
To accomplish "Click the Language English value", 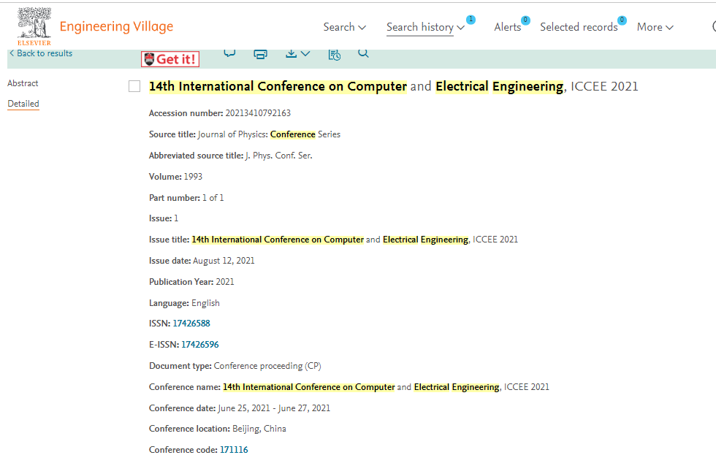I will [205, 303].
